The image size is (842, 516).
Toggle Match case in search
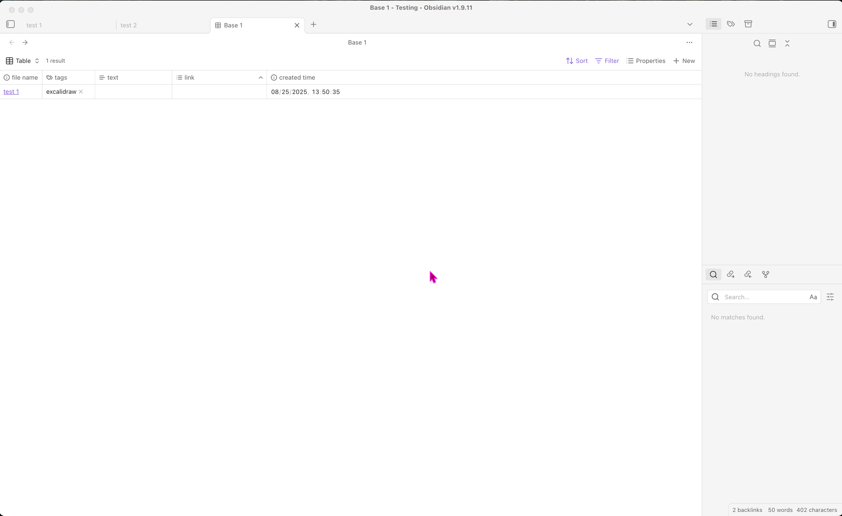click(813, 297)
